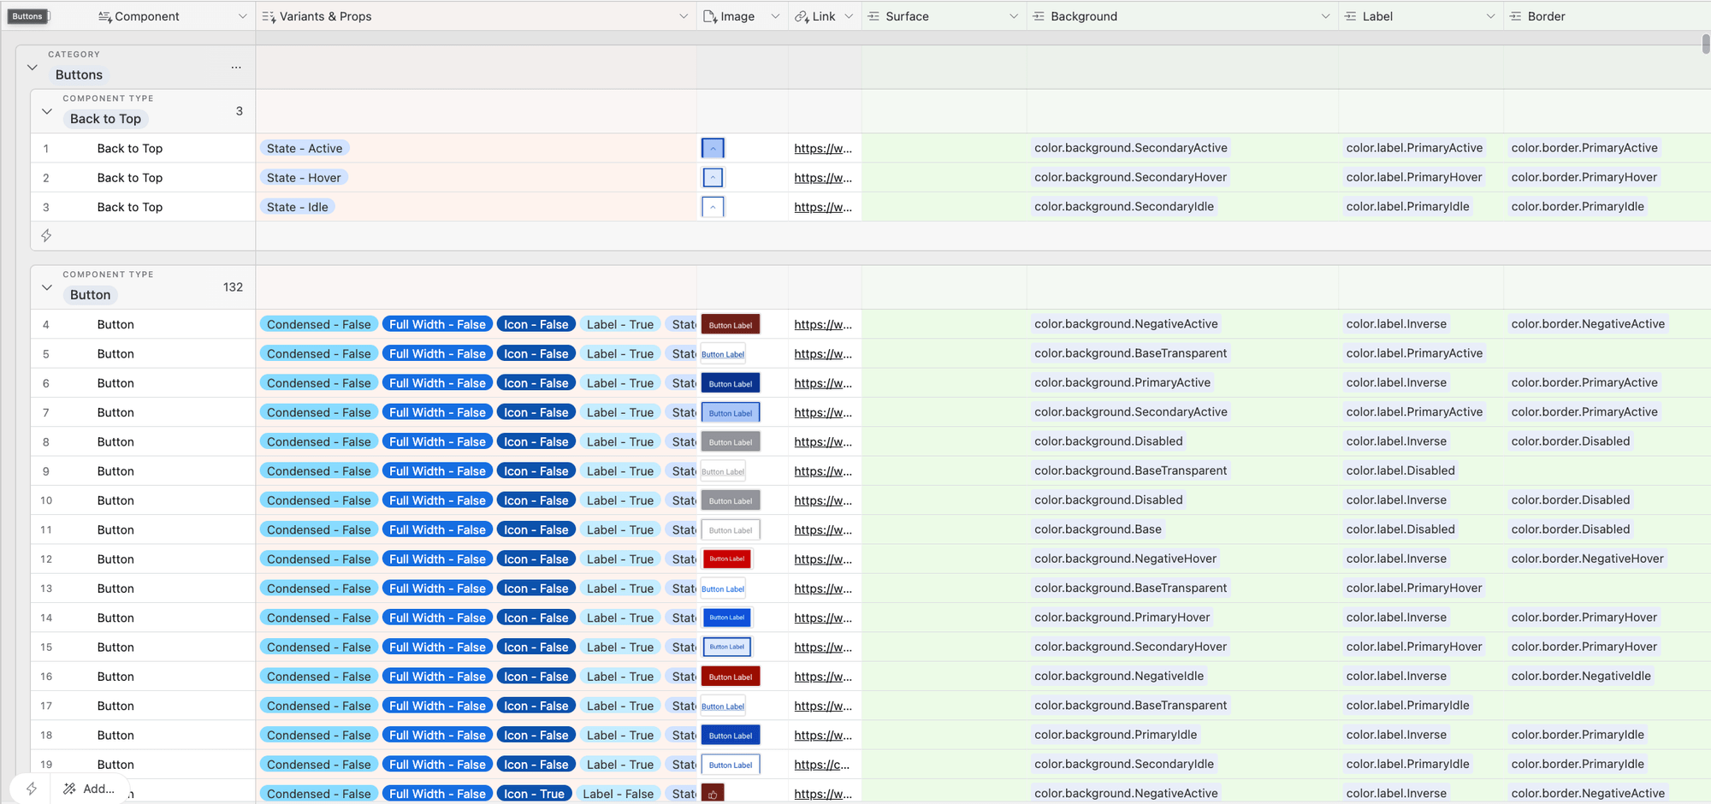Select row 16 by its row number
The height and width of the screenshot is (804, 1711).
click(46, 677)
